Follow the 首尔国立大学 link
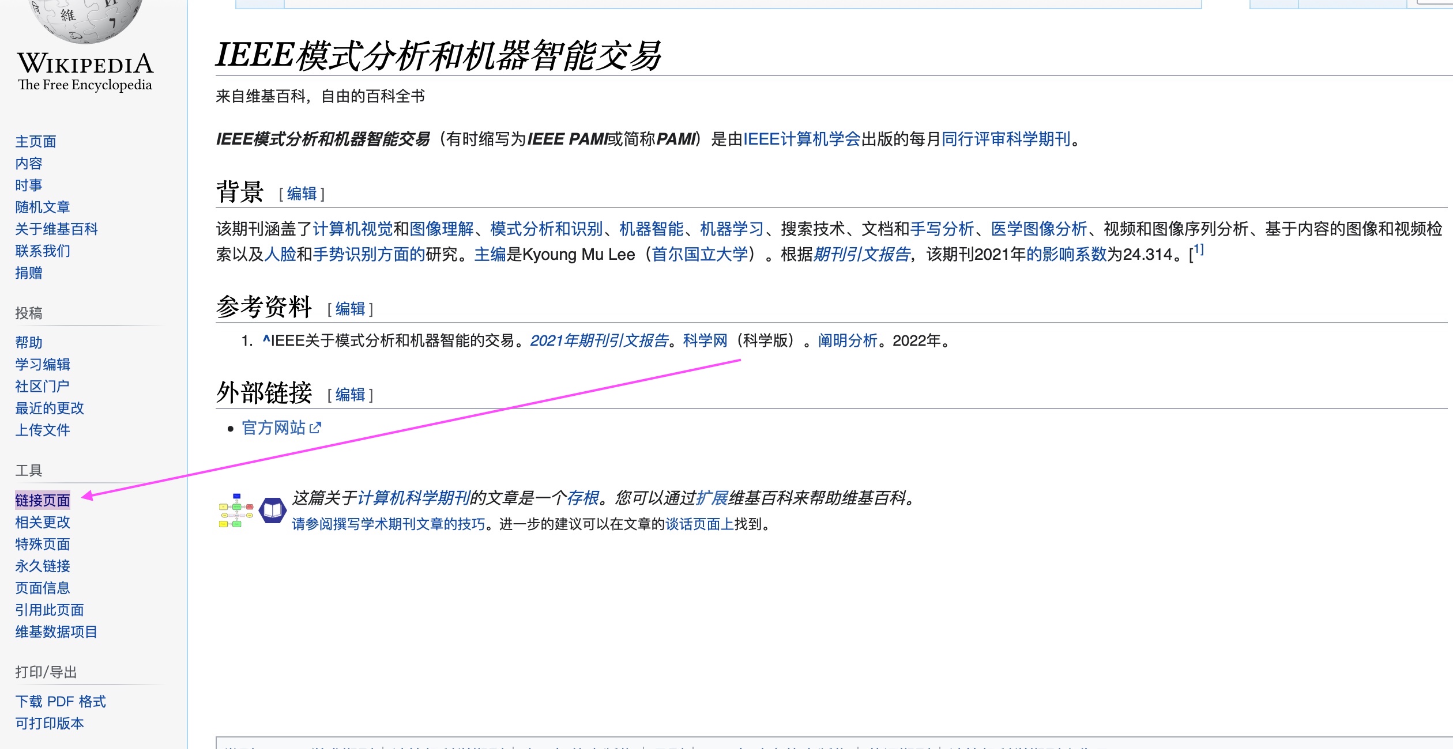Image resolution: width=1453 pixels, height=749 pixels. [699, 254]
